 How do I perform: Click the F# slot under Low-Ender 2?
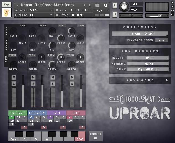31,124
